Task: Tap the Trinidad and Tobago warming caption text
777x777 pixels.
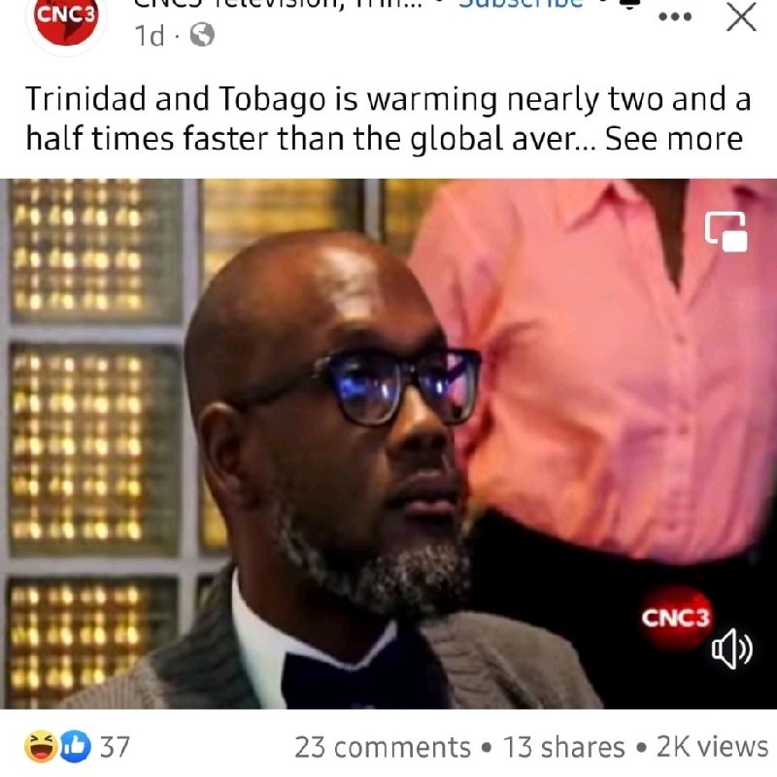Action: click(x=388, y=118)
